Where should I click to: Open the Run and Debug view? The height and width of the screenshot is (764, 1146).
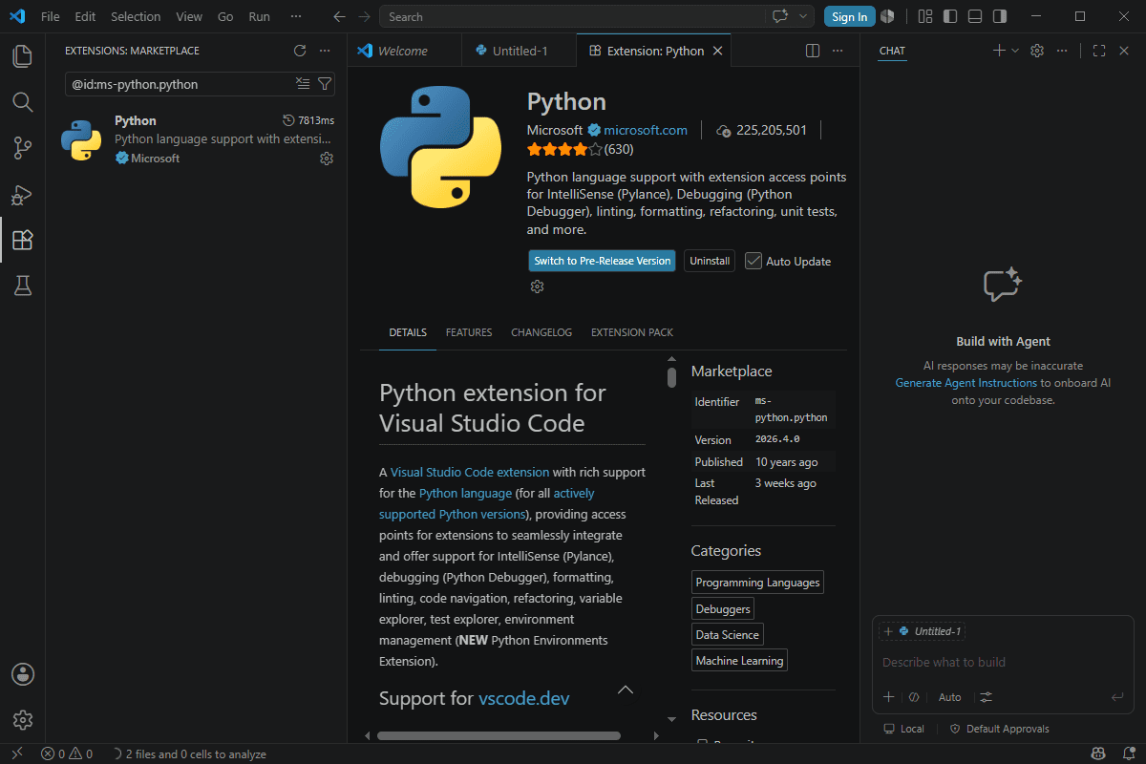tap(22, 194)
